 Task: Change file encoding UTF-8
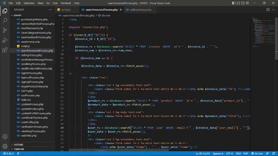229,153
